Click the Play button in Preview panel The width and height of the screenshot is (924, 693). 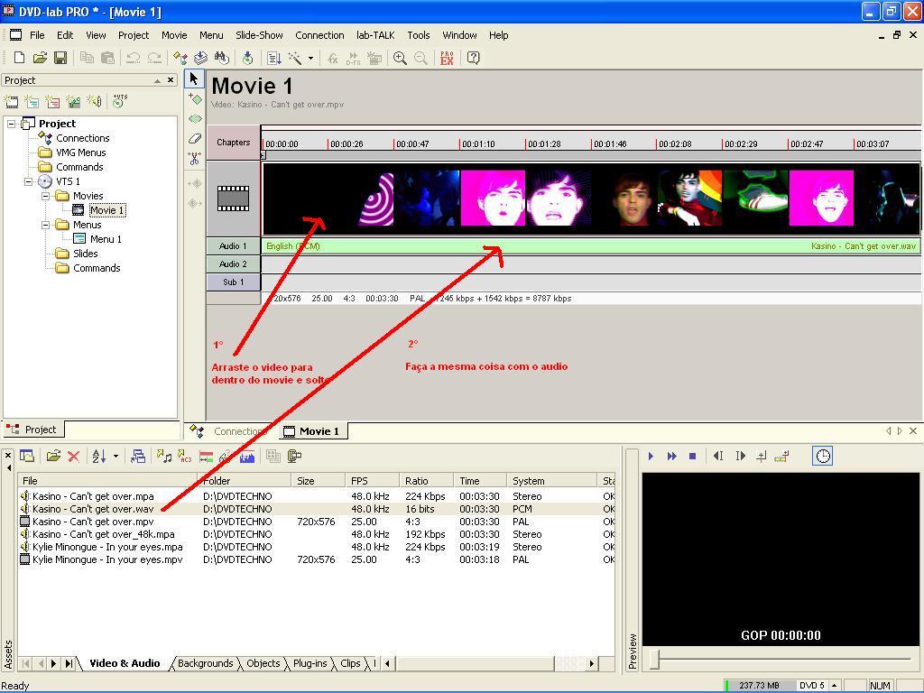click(651, 456)
